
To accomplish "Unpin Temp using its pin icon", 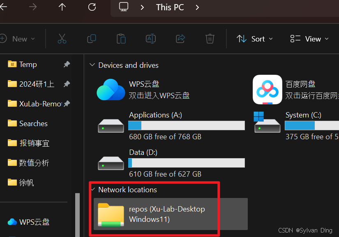I will [67, 64].
